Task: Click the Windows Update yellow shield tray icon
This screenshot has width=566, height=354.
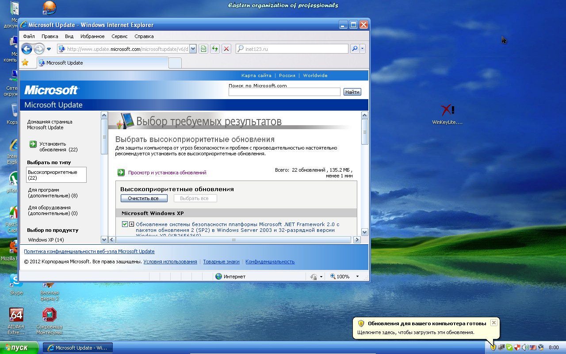Action: (493, 347)
